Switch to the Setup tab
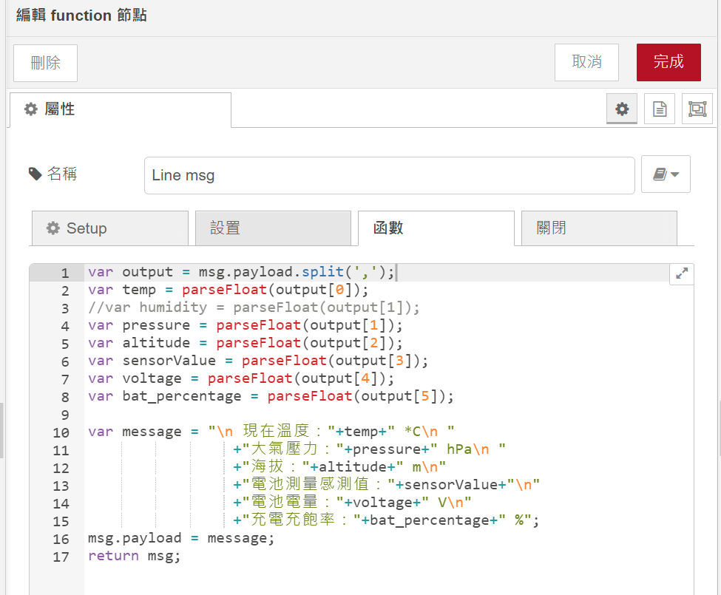Viewport: 721px width, 595px height. click(109, 228)
